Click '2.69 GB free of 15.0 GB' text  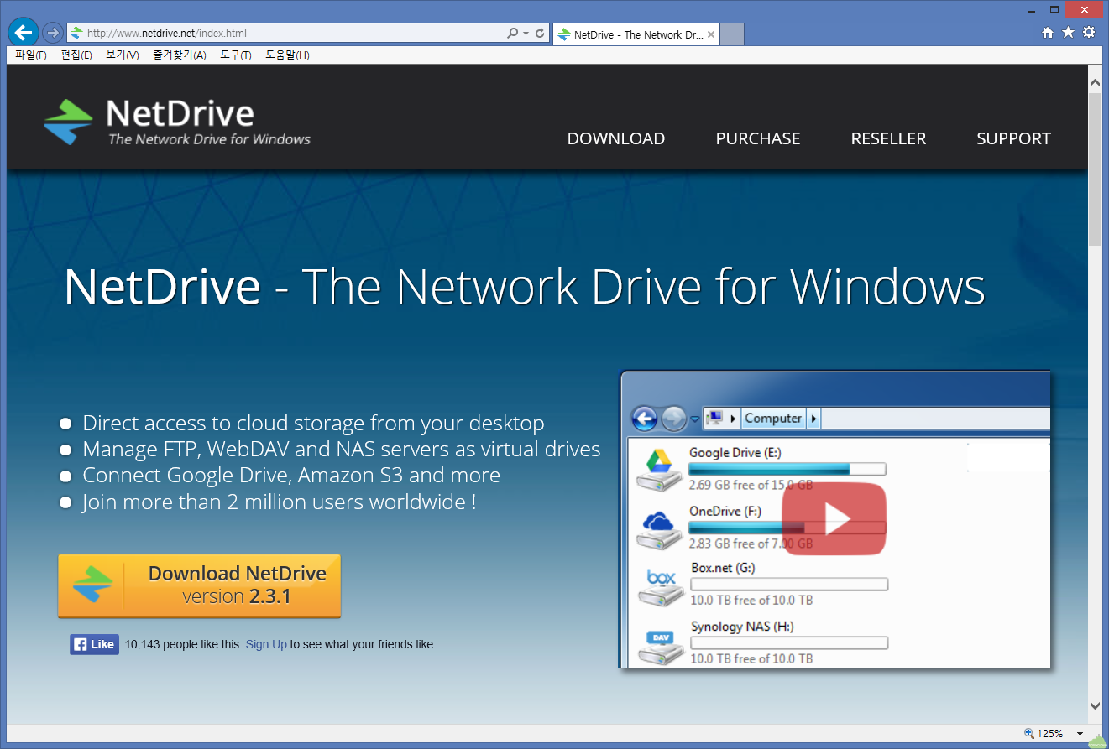point(751,485)
